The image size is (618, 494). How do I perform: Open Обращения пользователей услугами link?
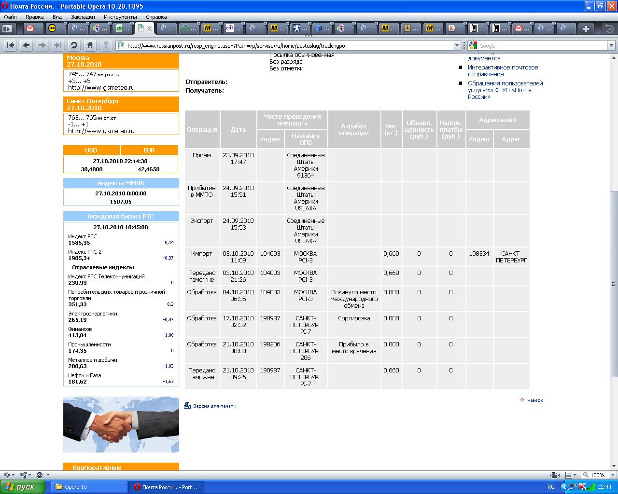point(505,90)
